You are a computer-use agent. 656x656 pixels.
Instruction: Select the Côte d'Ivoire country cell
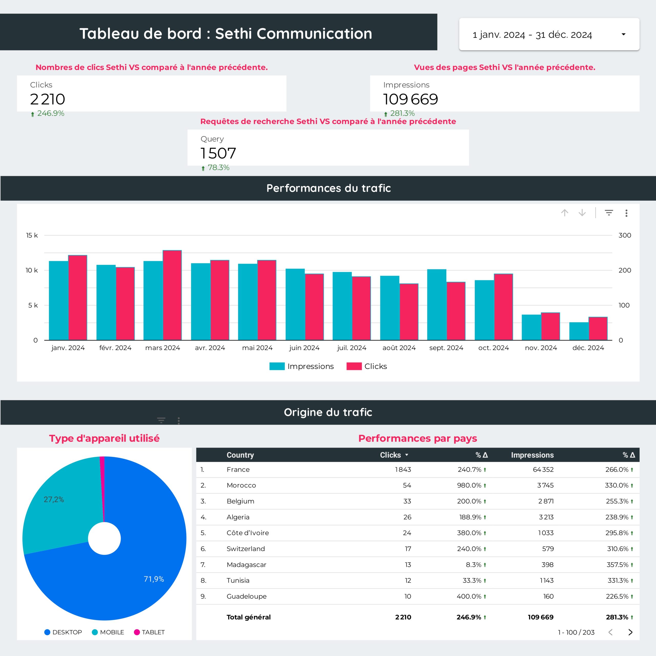248,533
